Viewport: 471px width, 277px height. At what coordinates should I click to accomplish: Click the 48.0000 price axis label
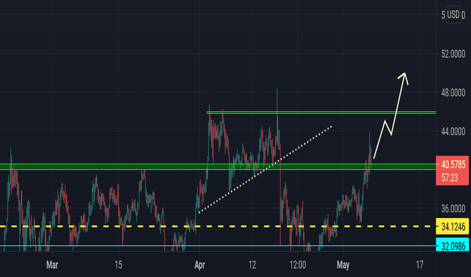[453, 93]
